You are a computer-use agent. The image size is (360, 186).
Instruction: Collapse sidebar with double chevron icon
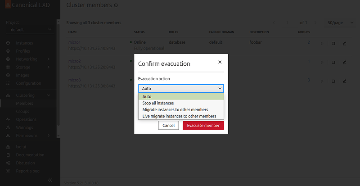pos(50,180)
